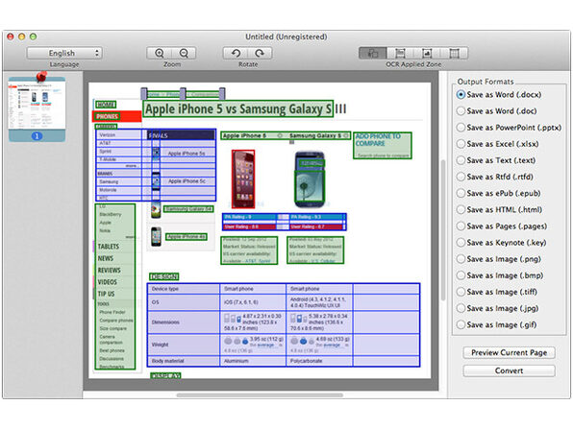The image size is (573, 429).
Task: Click the Zoom in magnifier icon
Action: click(x=160, y=53)
